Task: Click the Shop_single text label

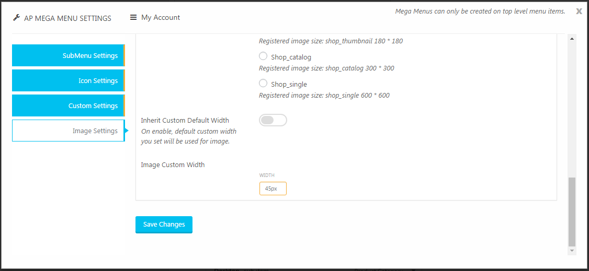Action: [x=289, y=85]
